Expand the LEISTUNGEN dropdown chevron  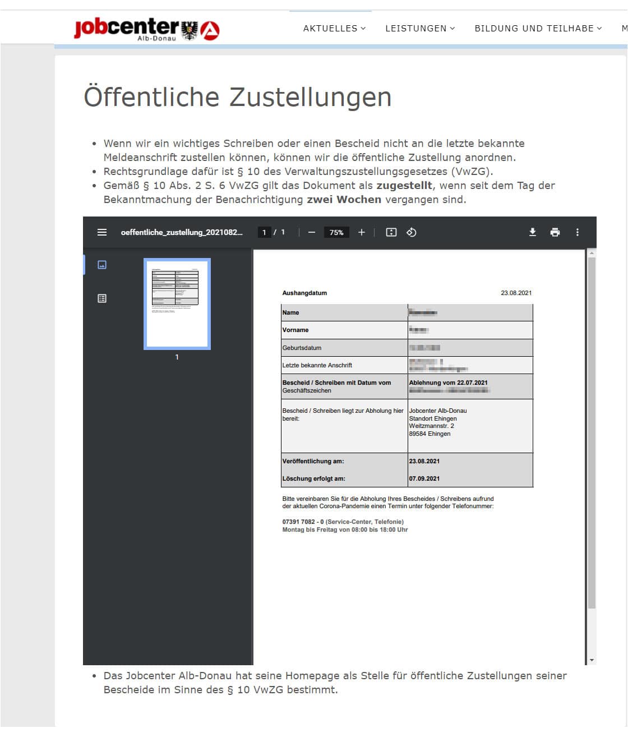coord(452,28)
